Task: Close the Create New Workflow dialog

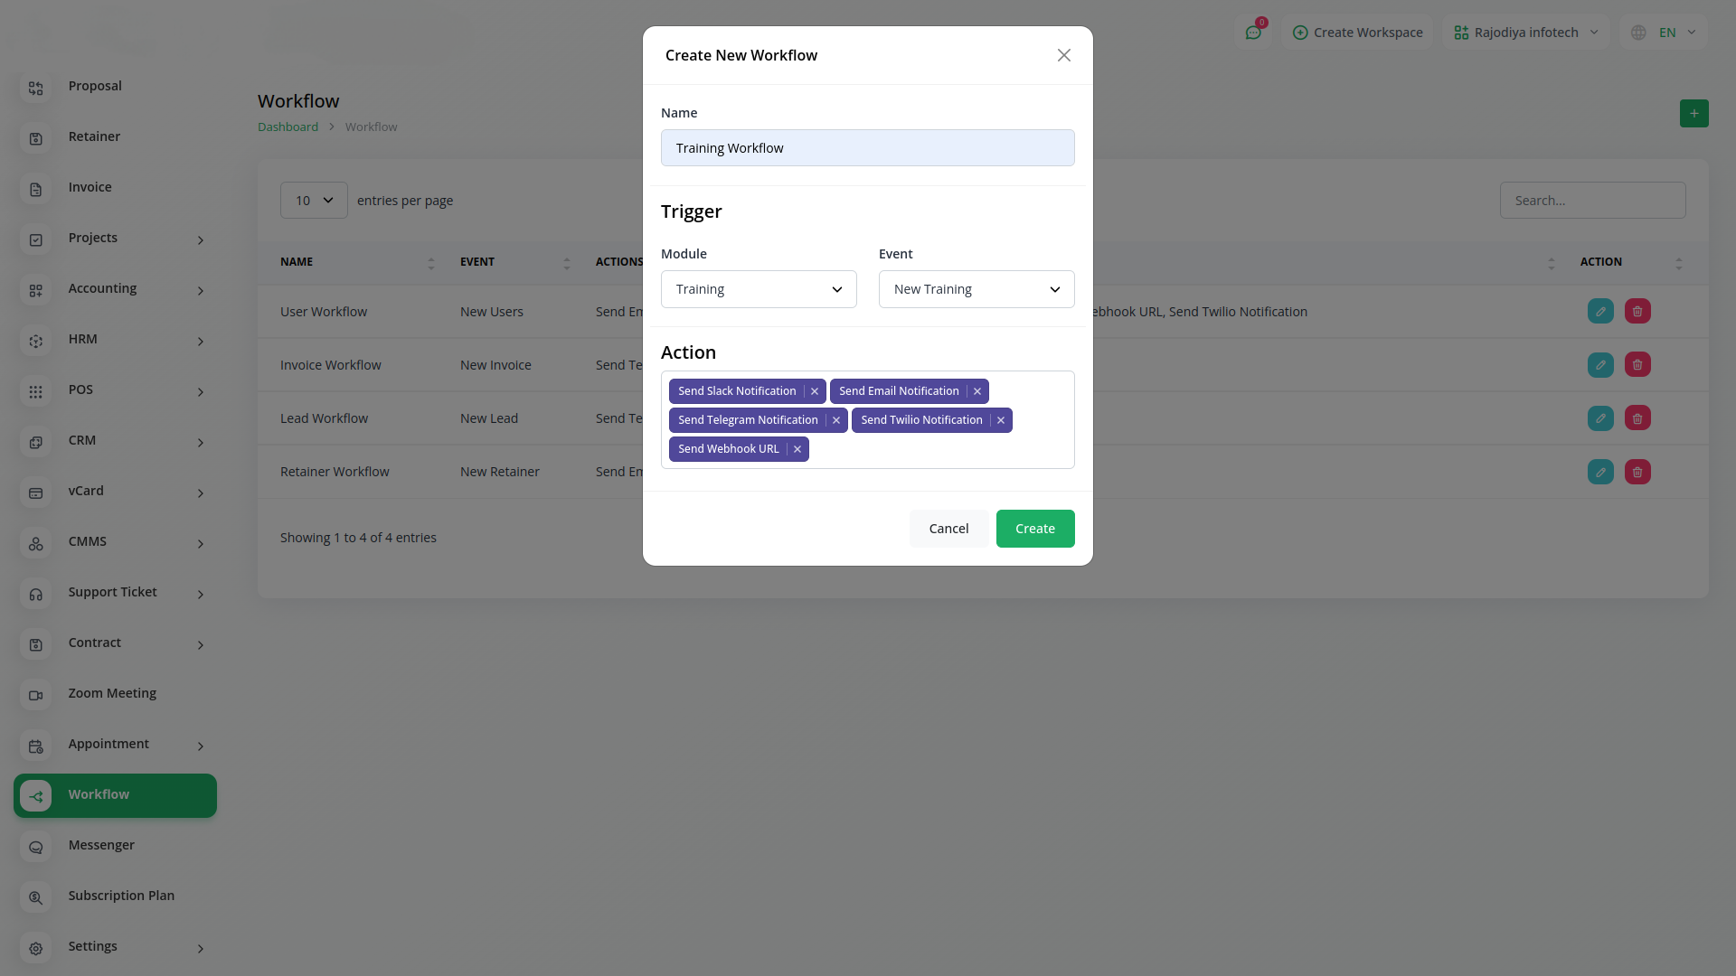Action: click(x=1064, y=55)
